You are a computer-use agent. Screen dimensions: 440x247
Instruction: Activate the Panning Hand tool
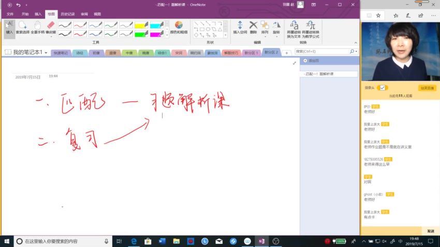click(38, 27)
